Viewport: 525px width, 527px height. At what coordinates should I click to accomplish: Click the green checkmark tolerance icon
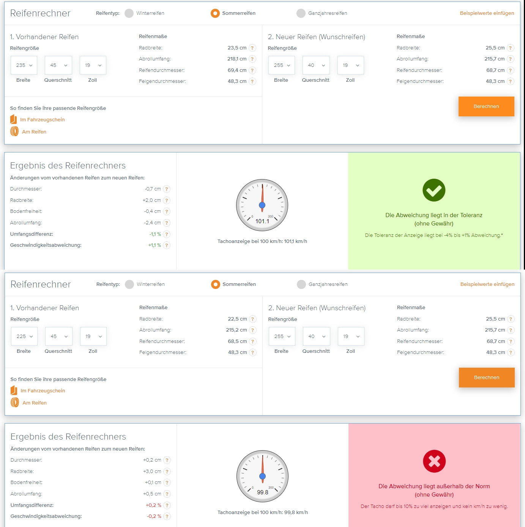point(434,190)
